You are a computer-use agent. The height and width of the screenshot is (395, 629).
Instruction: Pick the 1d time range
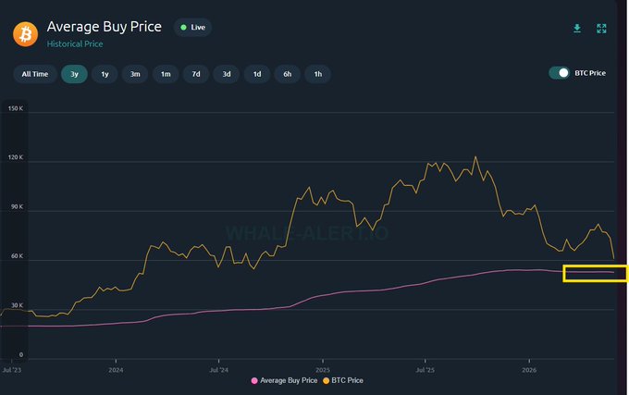coord(257,74)
